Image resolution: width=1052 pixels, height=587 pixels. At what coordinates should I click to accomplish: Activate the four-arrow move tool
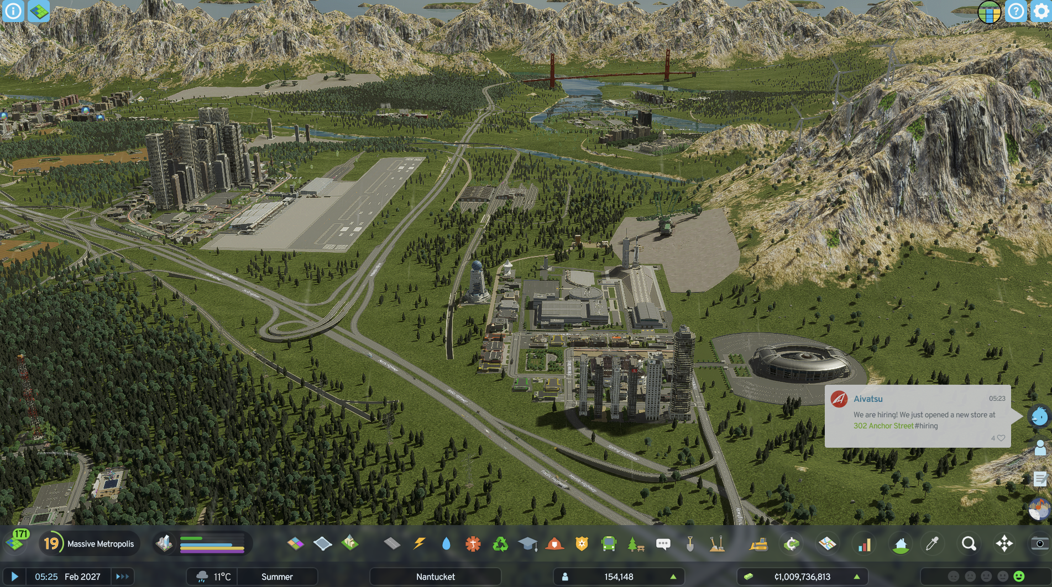[1004, 544]
